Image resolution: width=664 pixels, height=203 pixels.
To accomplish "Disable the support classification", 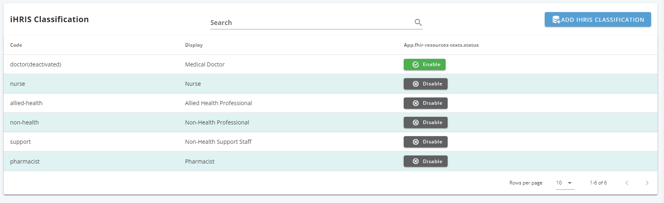I will (425, 142).
